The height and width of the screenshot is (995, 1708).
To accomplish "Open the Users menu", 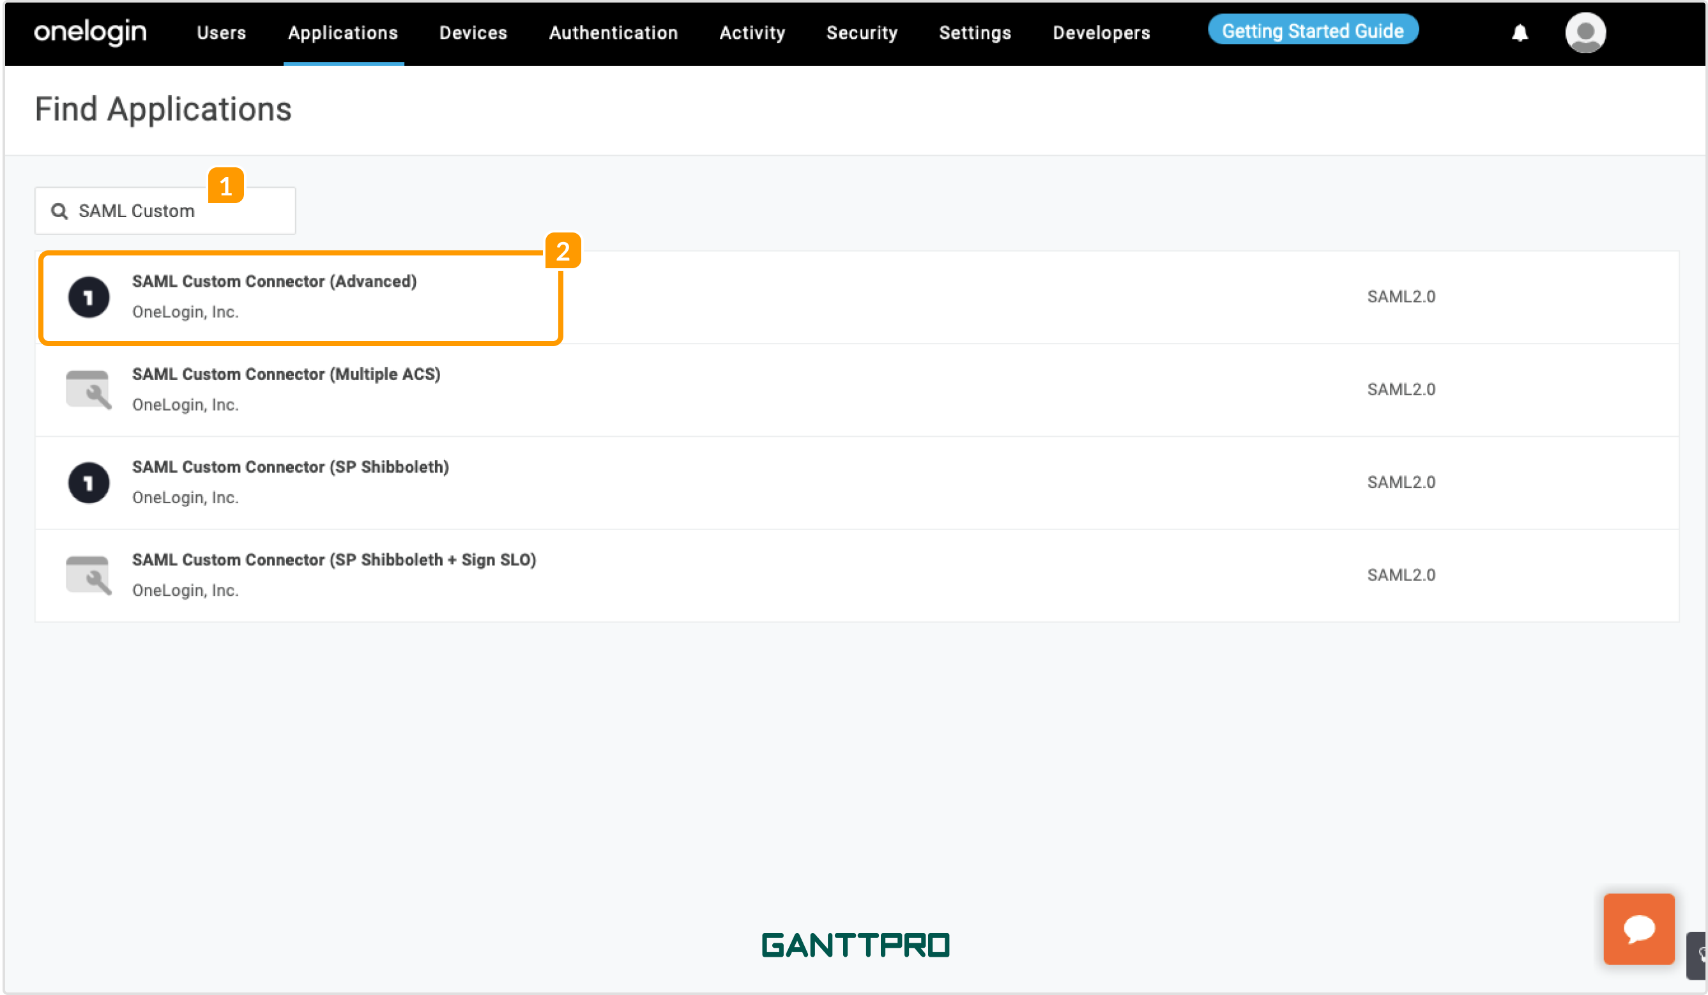I will pyautogui.click(x=222, y=33).
